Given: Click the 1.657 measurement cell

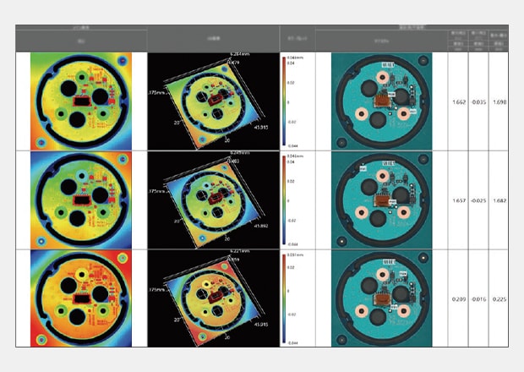Looking at the screenshot, I should point(457,200).
